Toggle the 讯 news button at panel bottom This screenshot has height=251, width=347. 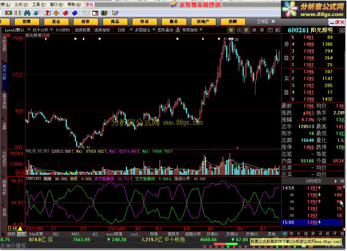(320, 234)
